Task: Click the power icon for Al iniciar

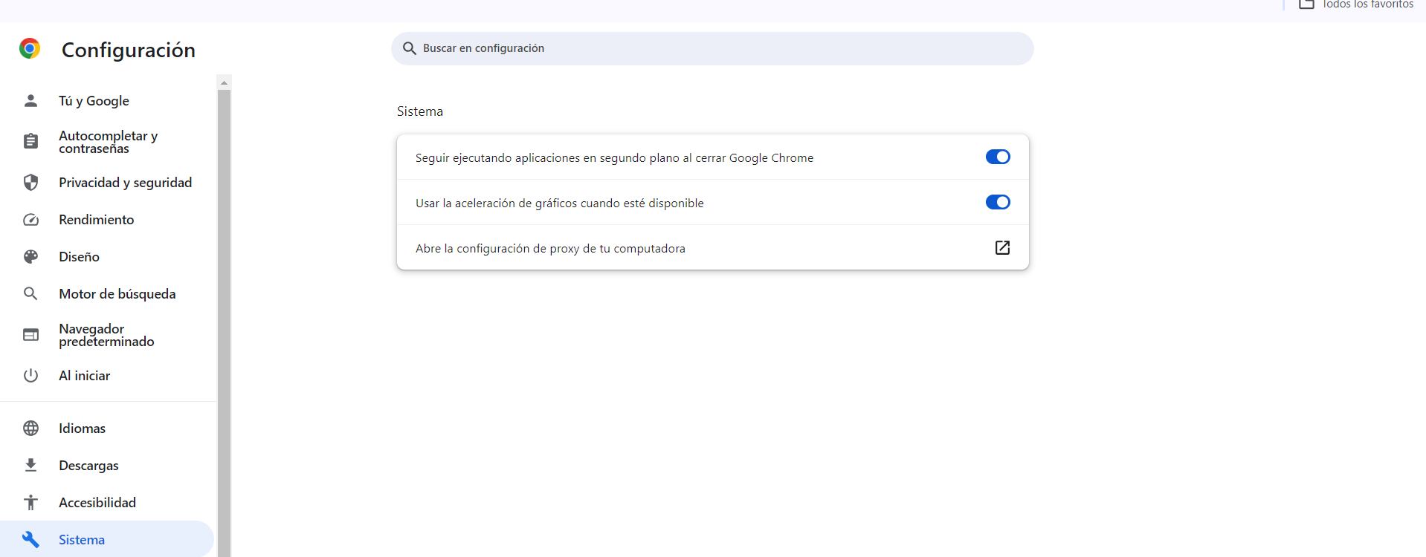Action: [x=30, y=376]
